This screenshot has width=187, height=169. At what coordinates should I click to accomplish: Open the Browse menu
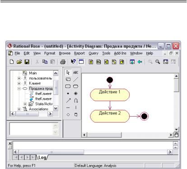coord(65,53)
